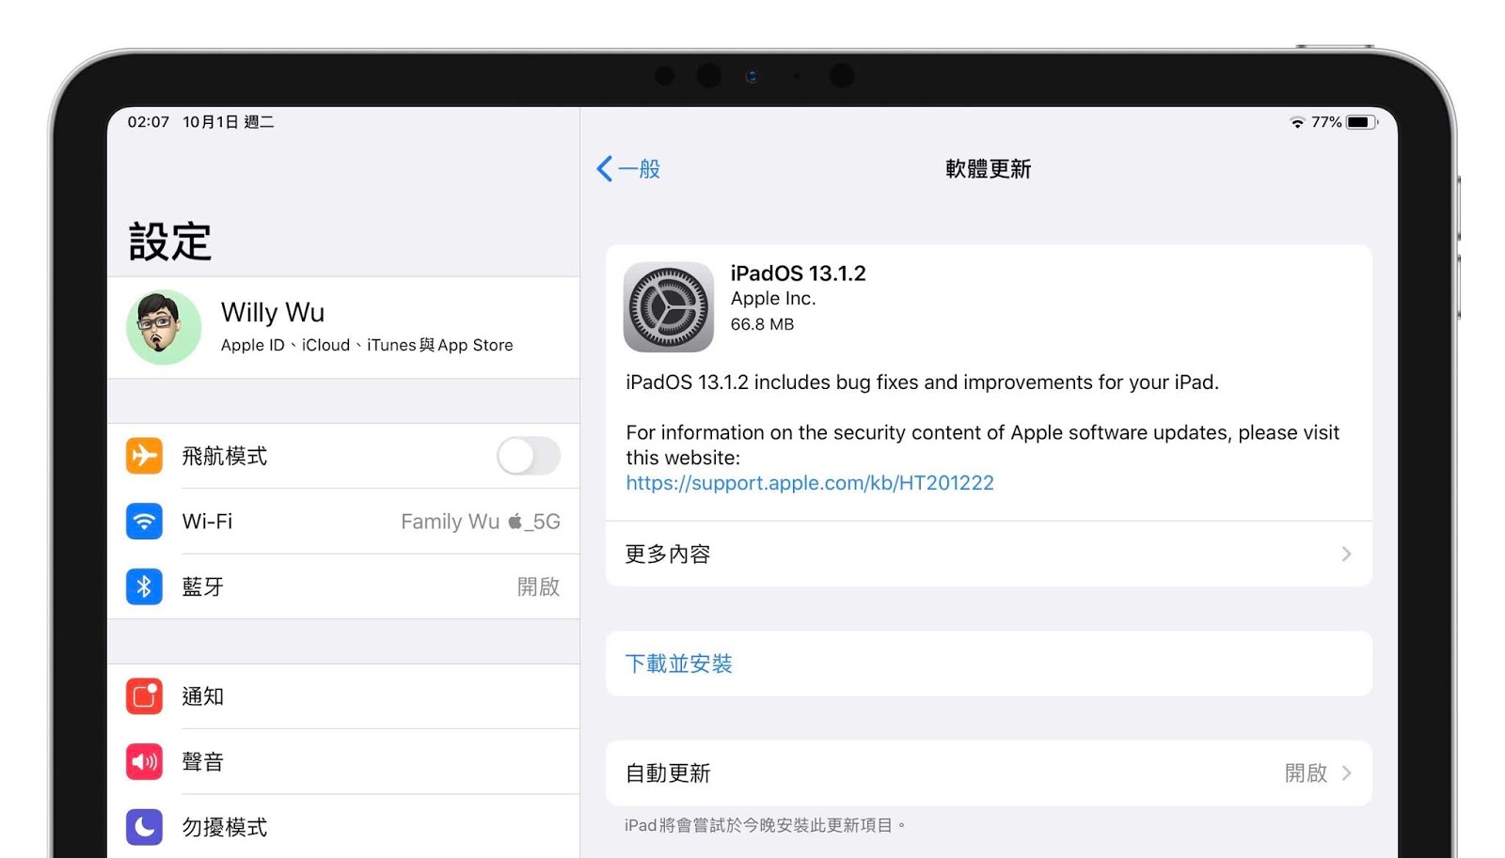Tap the iPadOS 13.1.2 gear update icon
1505x858 pixels.
tap(669, 307)
